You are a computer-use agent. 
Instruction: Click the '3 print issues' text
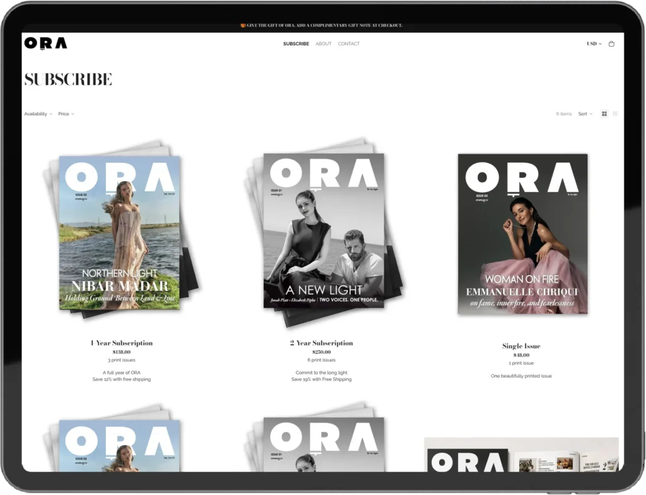122,360
